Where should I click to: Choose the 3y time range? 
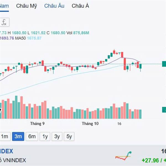(x=57, y=136)
